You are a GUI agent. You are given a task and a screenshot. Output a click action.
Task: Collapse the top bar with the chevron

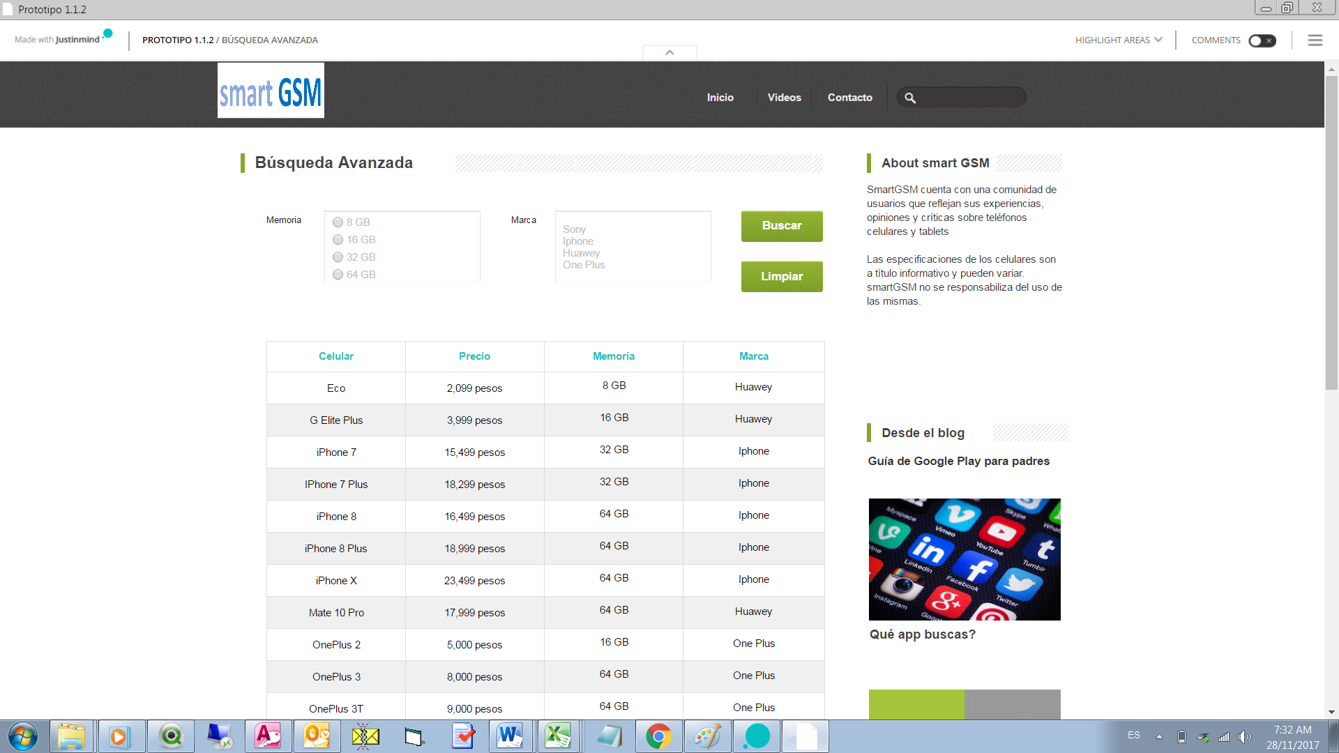(x=669, y=52)
